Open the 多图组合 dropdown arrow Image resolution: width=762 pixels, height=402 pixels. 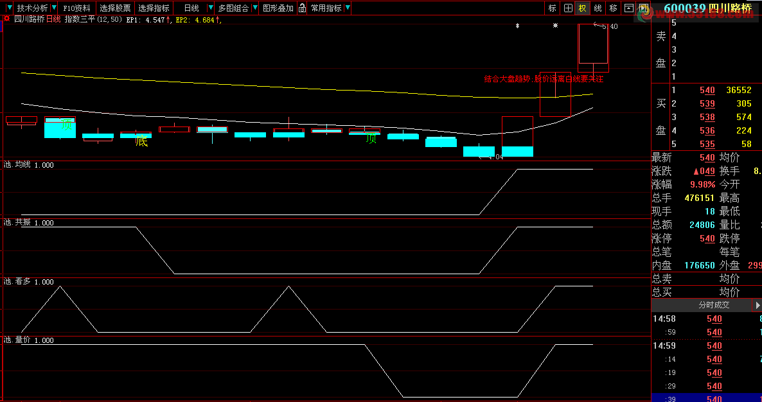point(254,8)
